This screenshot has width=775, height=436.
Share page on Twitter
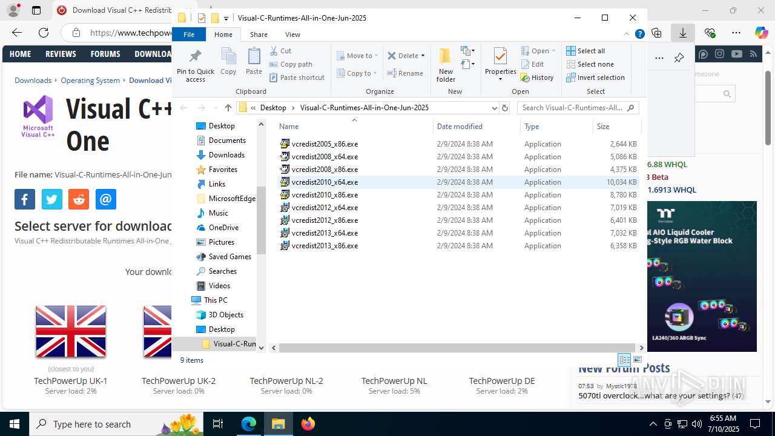click(52, 199)
